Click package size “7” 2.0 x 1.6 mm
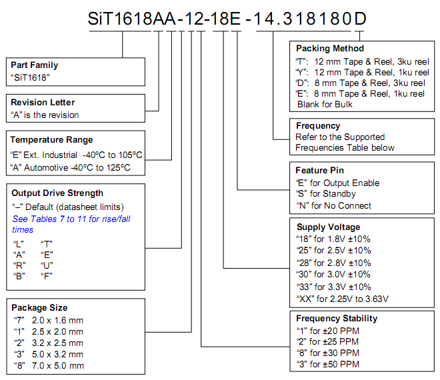 tap(49, 320)
